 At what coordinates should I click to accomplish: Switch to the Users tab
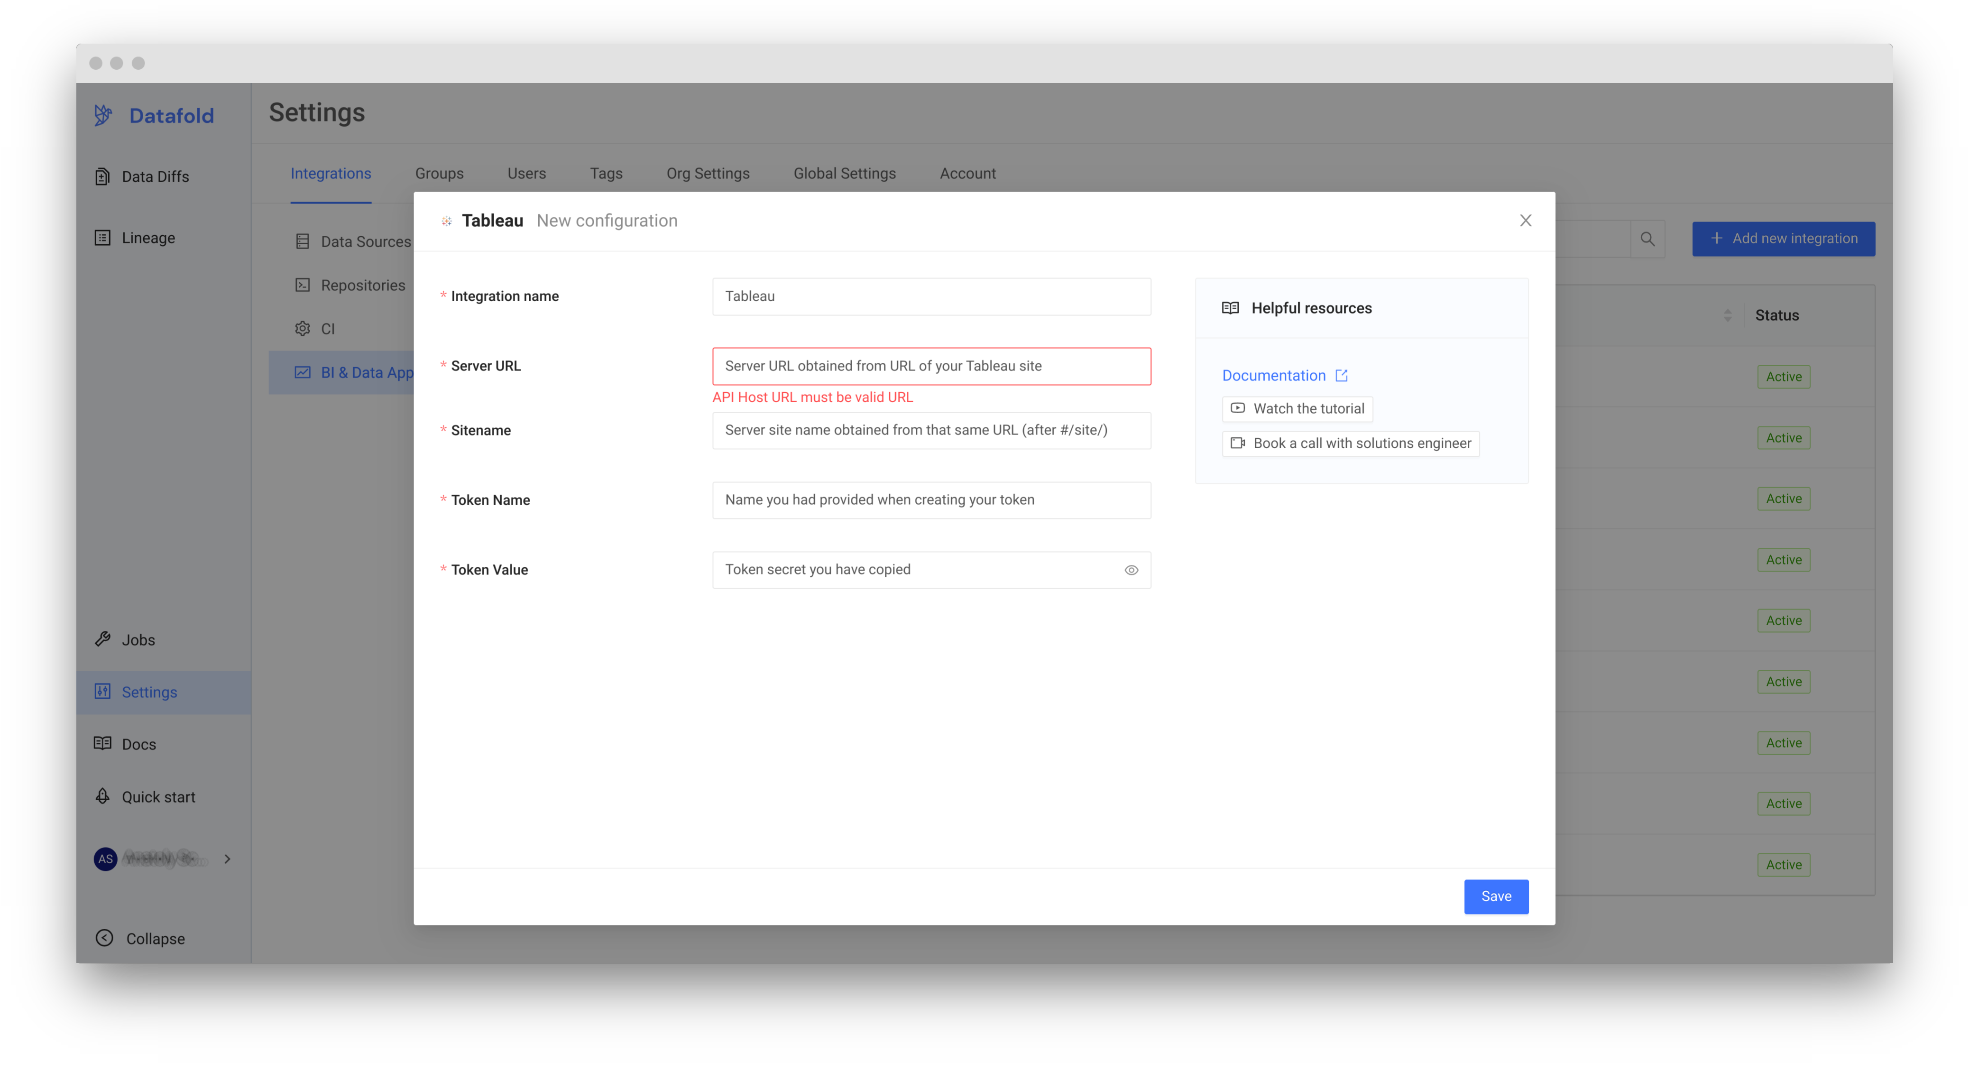click(x=527, y=174)
